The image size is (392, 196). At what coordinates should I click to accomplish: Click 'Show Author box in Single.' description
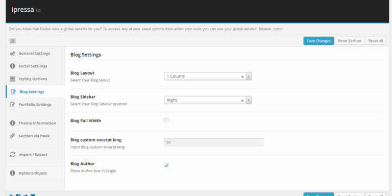tap(93, 171)
